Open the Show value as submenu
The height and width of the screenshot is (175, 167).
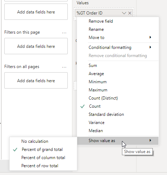pyautogui.click(x=118, y=141)
